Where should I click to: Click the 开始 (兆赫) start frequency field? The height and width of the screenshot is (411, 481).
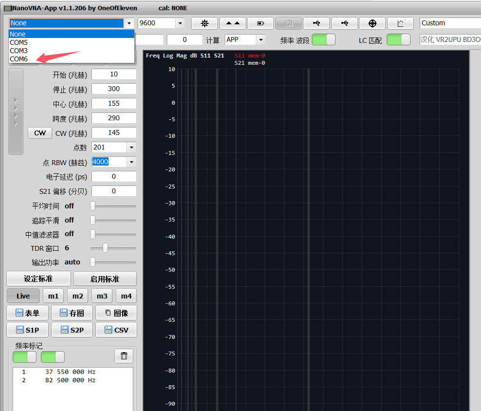[114, 75]
